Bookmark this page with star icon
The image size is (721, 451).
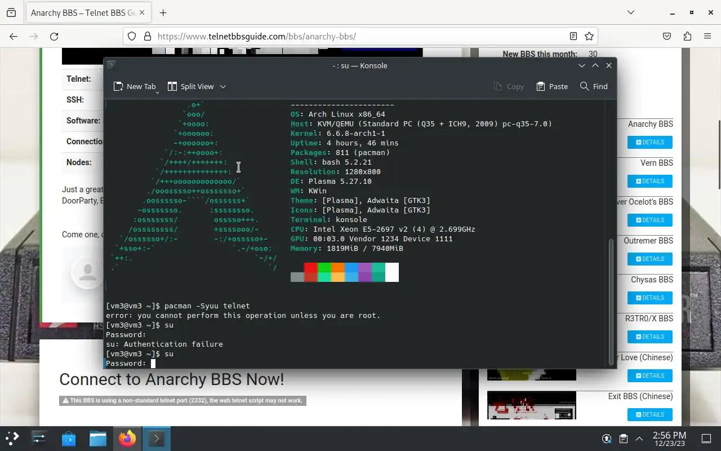[589, 36]
